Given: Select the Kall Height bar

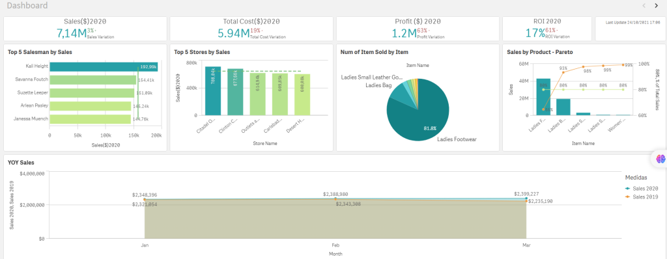Looking at the screenshot, I should pos(104,67).
